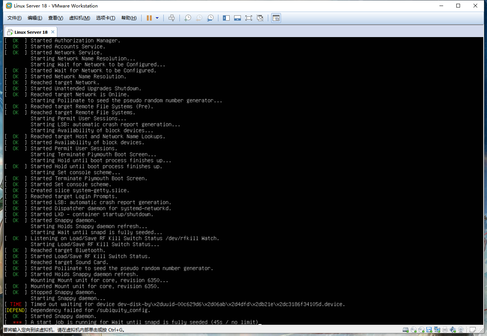Click line 'Started Authorization Manager.'
This screenshot has width=487, height=336.
click(75, 40)
